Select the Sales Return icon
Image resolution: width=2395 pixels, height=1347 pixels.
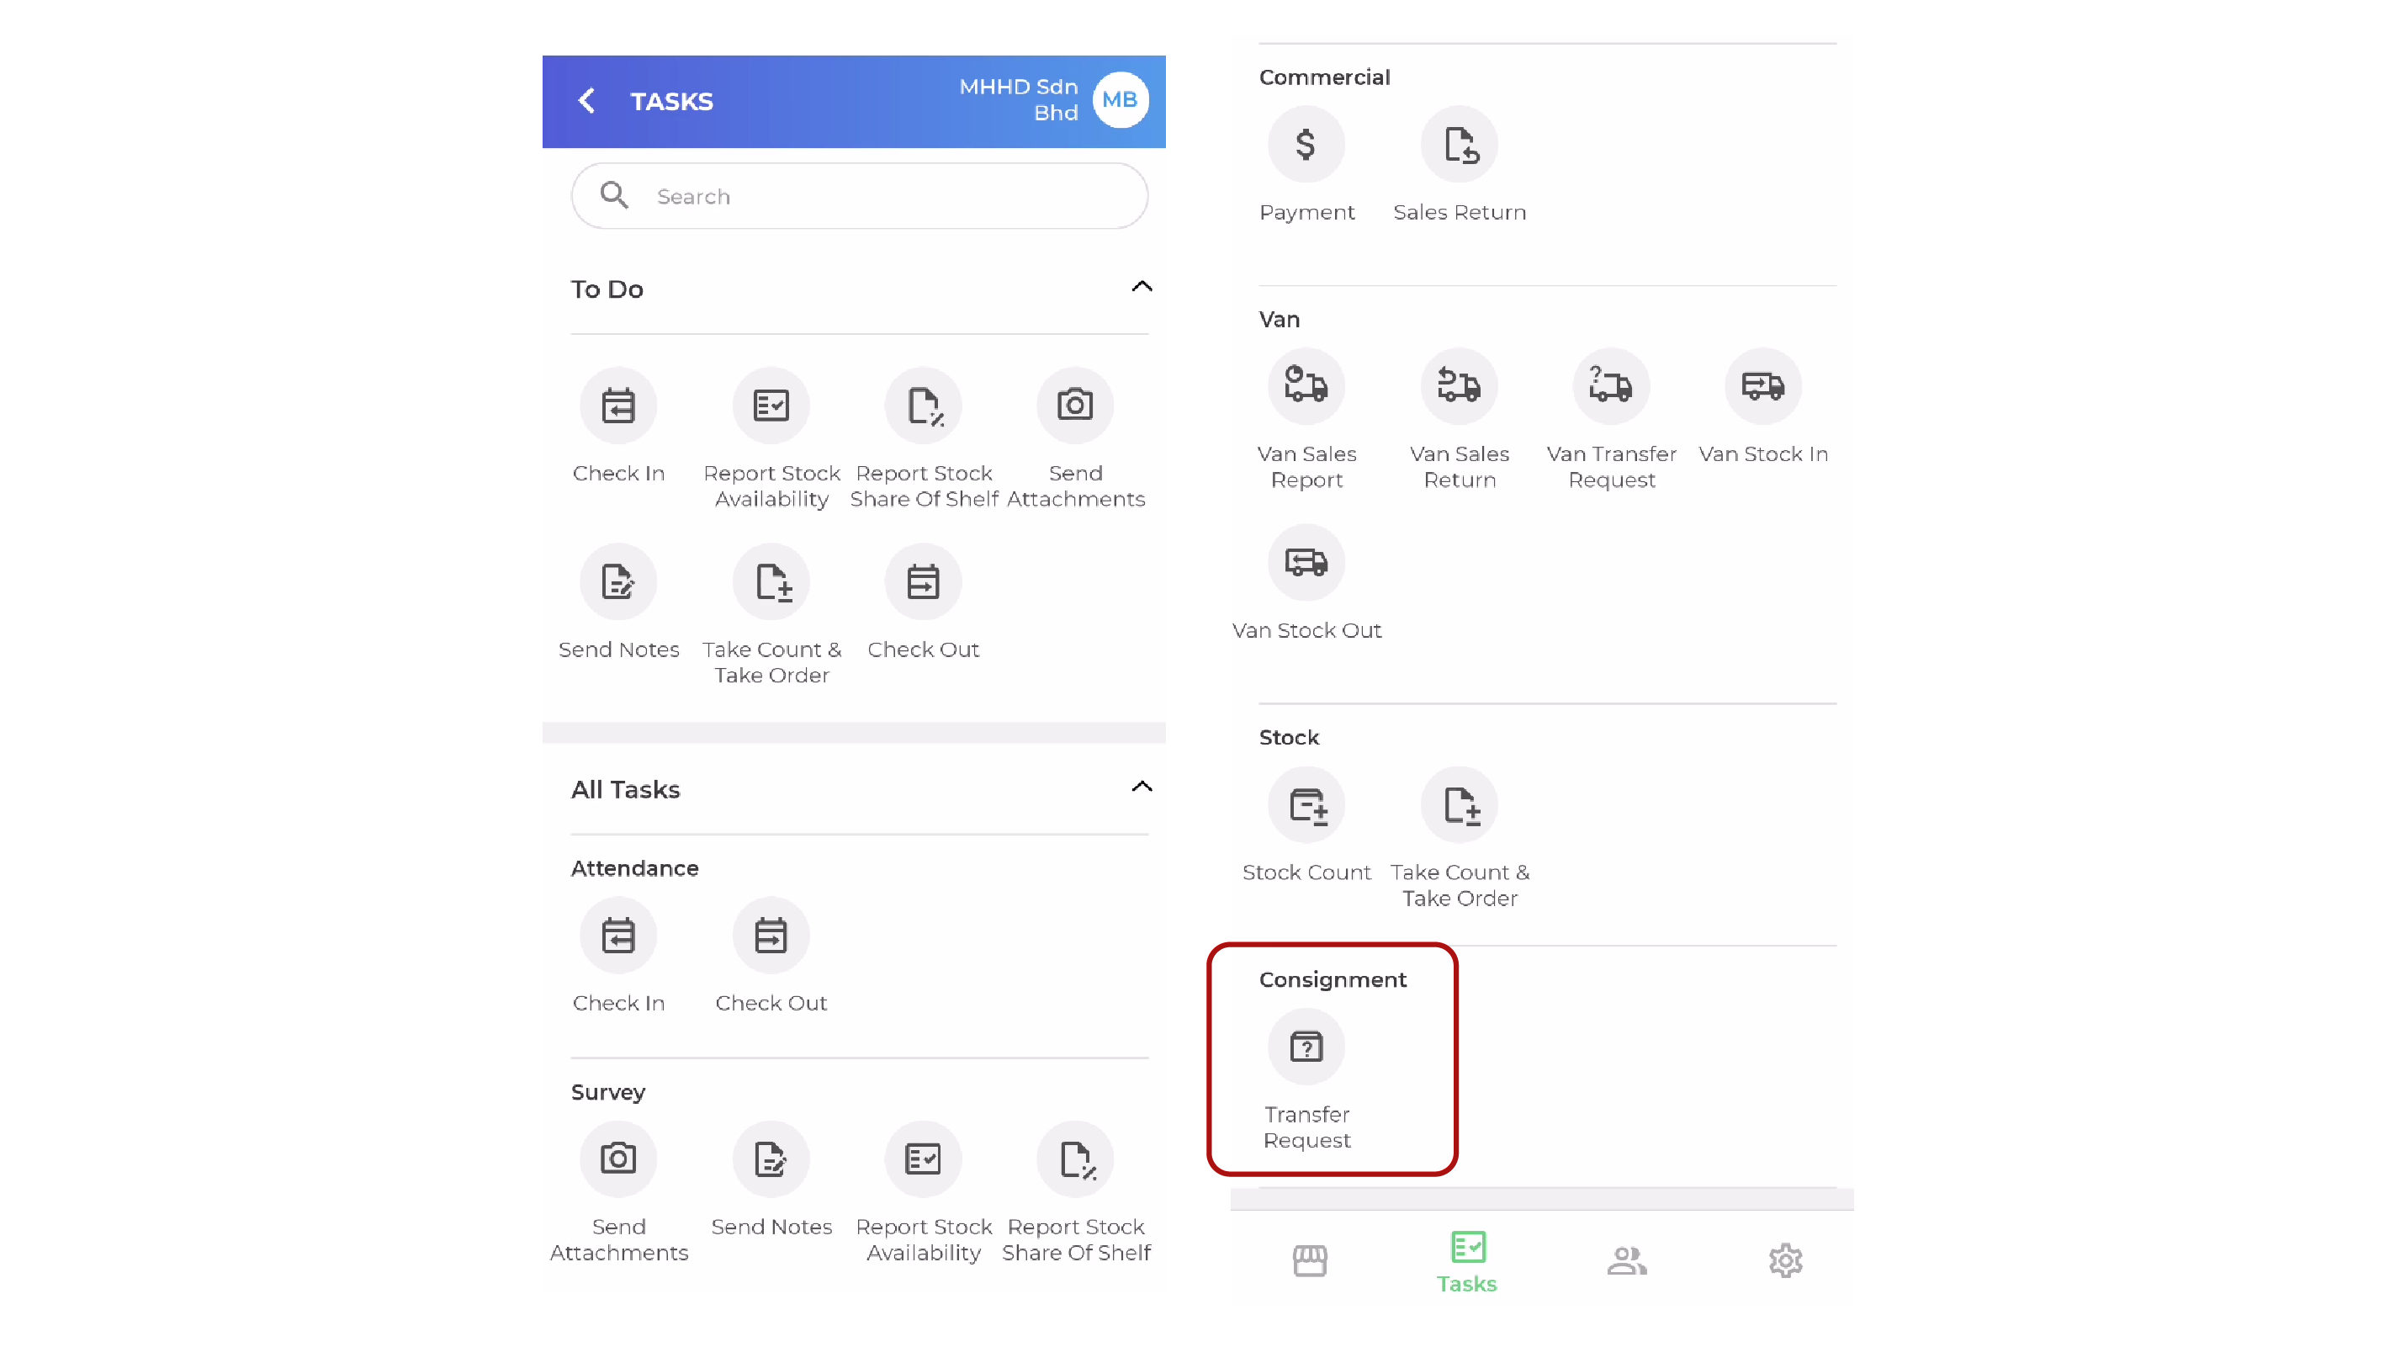tap(1459, 144)
